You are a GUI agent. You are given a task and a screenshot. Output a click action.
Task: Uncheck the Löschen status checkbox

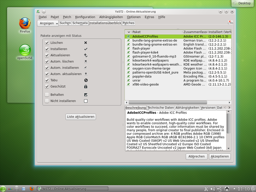coord(47,43)
